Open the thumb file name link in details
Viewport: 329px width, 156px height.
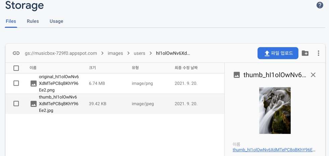274,150
